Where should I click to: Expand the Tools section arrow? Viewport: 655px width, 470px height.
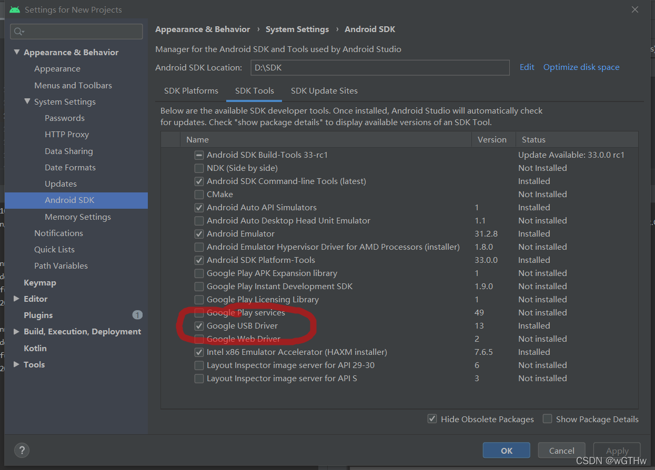click(17, 364)
